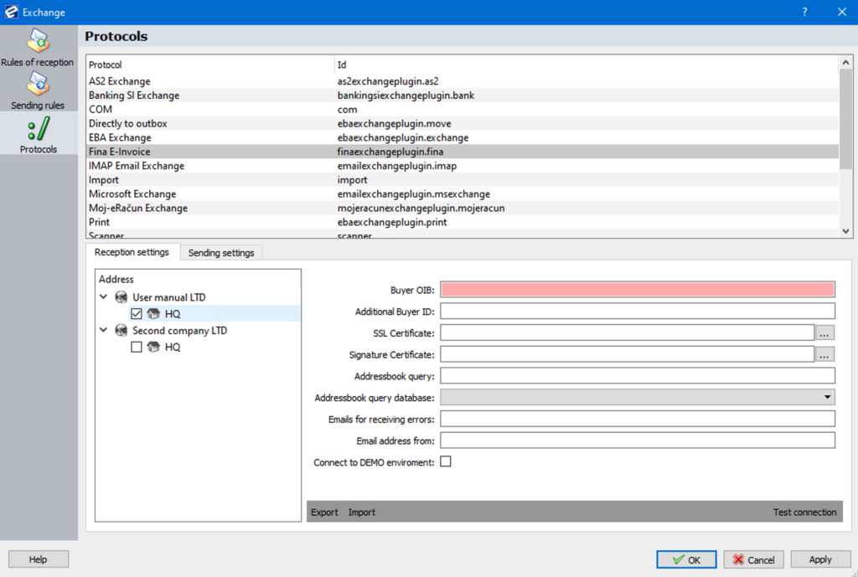Open Rules of reception sidebar icon
The width and height of the screenshot is (858, 577).
click(x=38, y=41)
